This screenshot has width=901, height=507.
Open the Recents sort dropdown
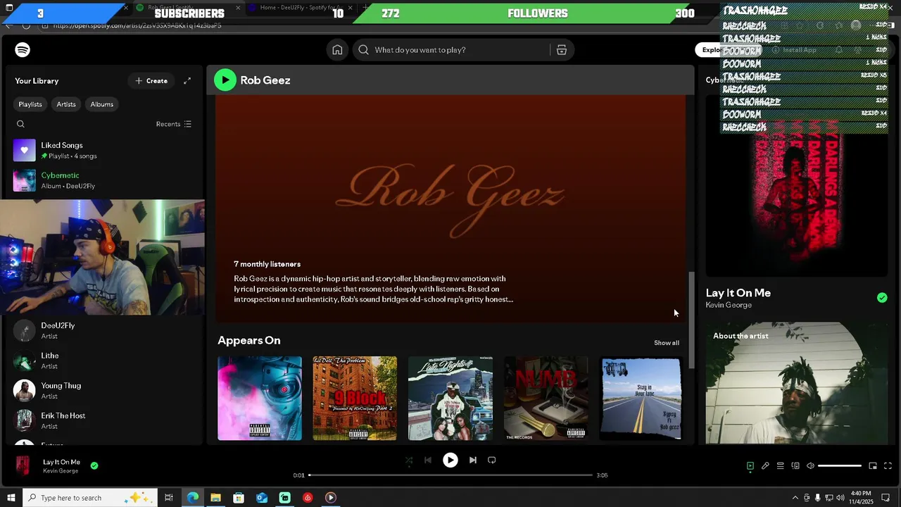click(x=173, y=124)
